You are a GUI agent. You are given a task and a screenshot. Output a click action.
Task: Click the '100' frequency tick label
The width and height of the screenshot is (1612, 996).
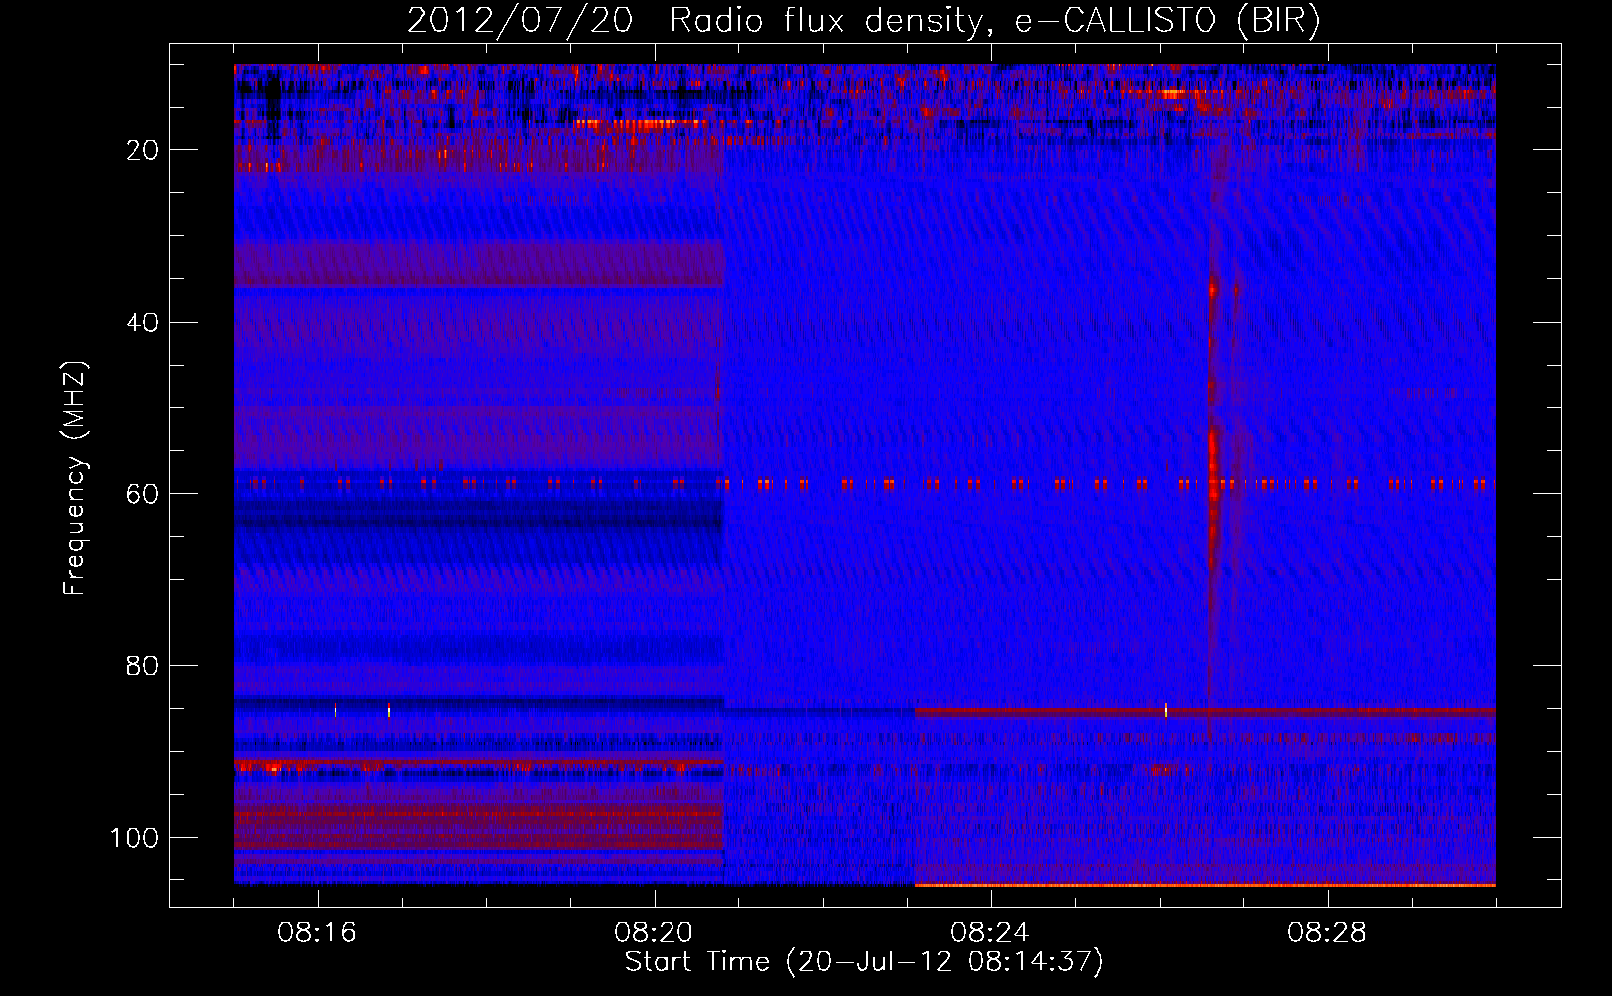point(134,838)
